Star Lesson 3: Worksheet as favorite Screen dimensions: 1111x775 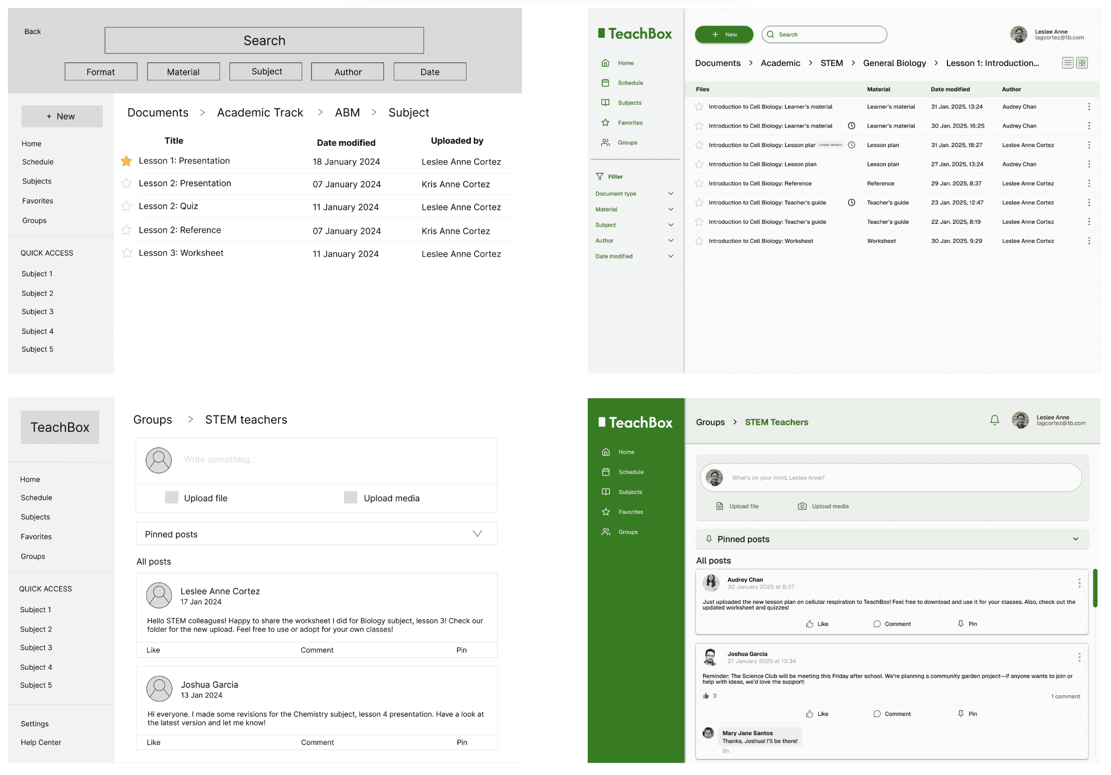click(127, 253)
